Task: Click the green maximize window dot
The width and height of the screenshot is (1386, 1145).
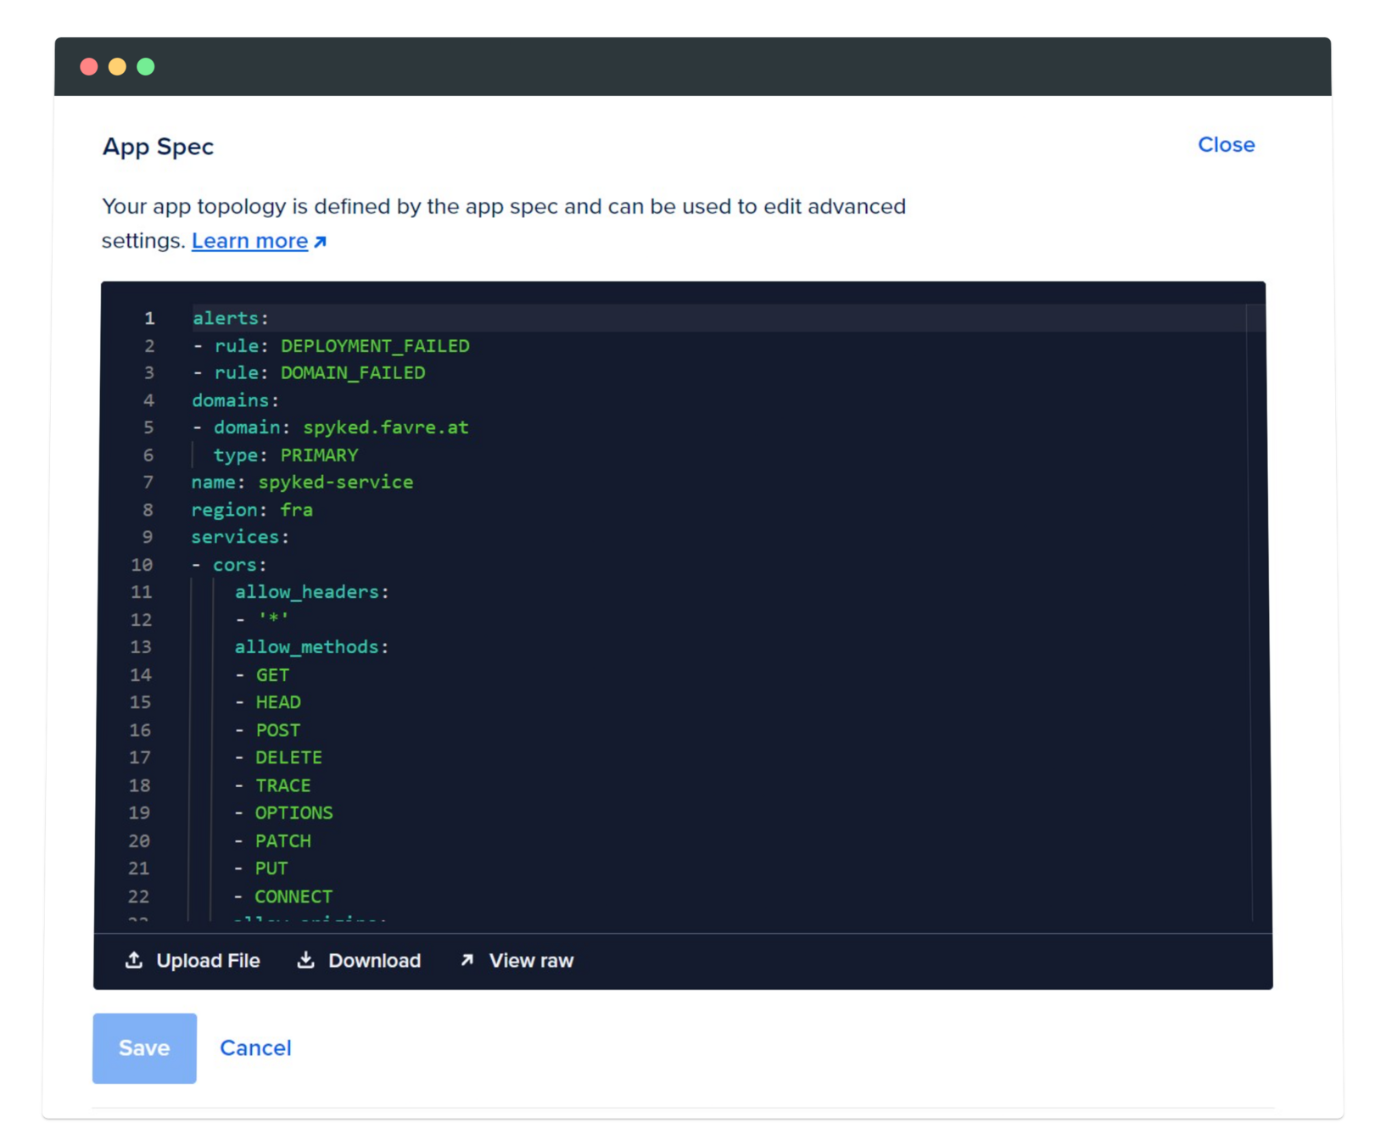Action: pyautogui.click(x=146, y=67)
